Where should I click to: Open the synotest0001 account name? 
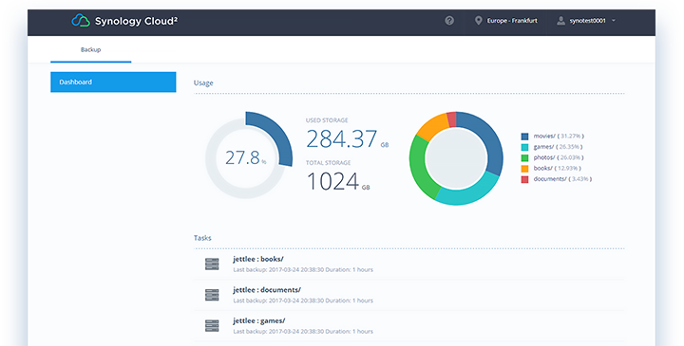coord(588,21)
